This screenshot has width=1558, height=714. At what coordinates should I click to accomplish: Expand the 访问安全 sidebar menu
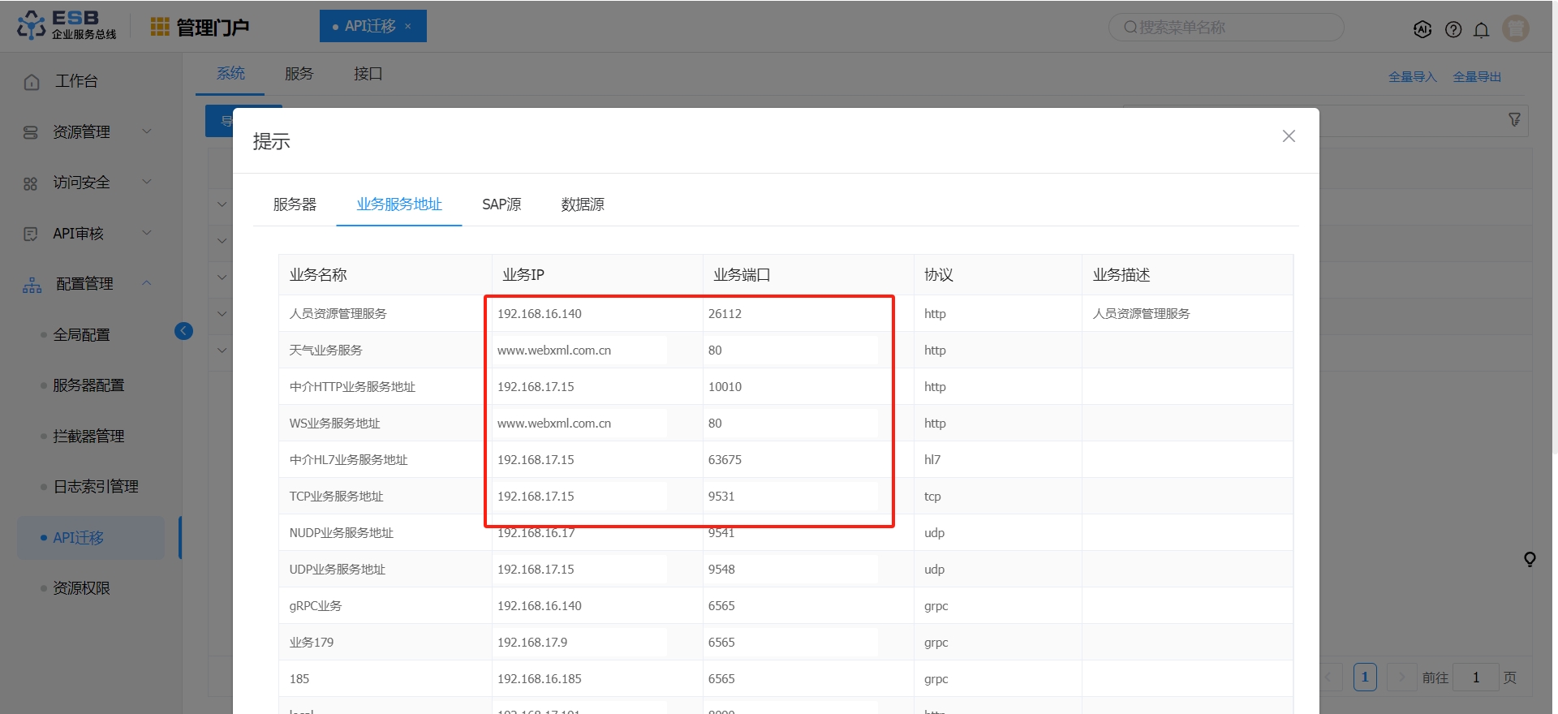(85, 183)
